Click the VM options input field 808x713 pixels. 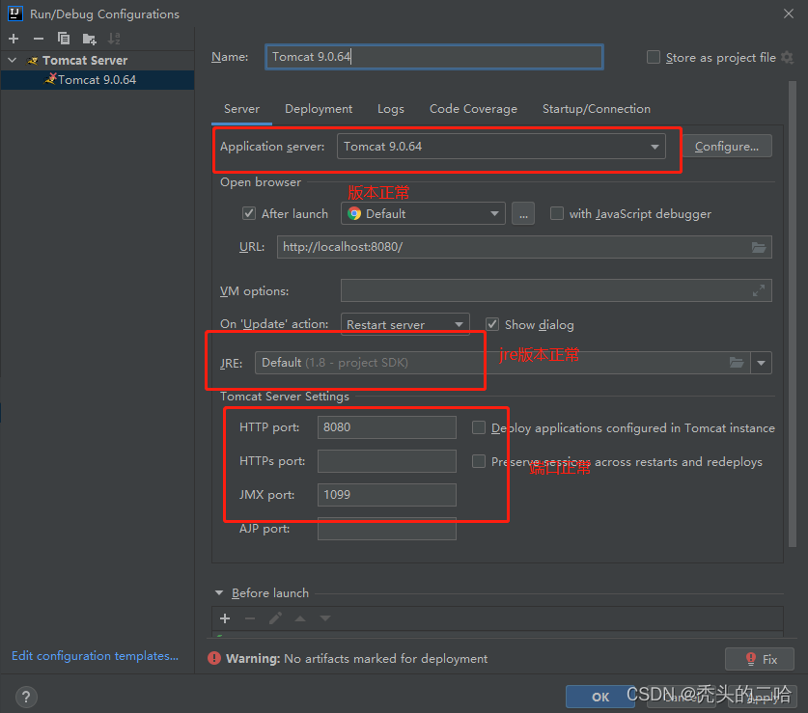point(556,290)
